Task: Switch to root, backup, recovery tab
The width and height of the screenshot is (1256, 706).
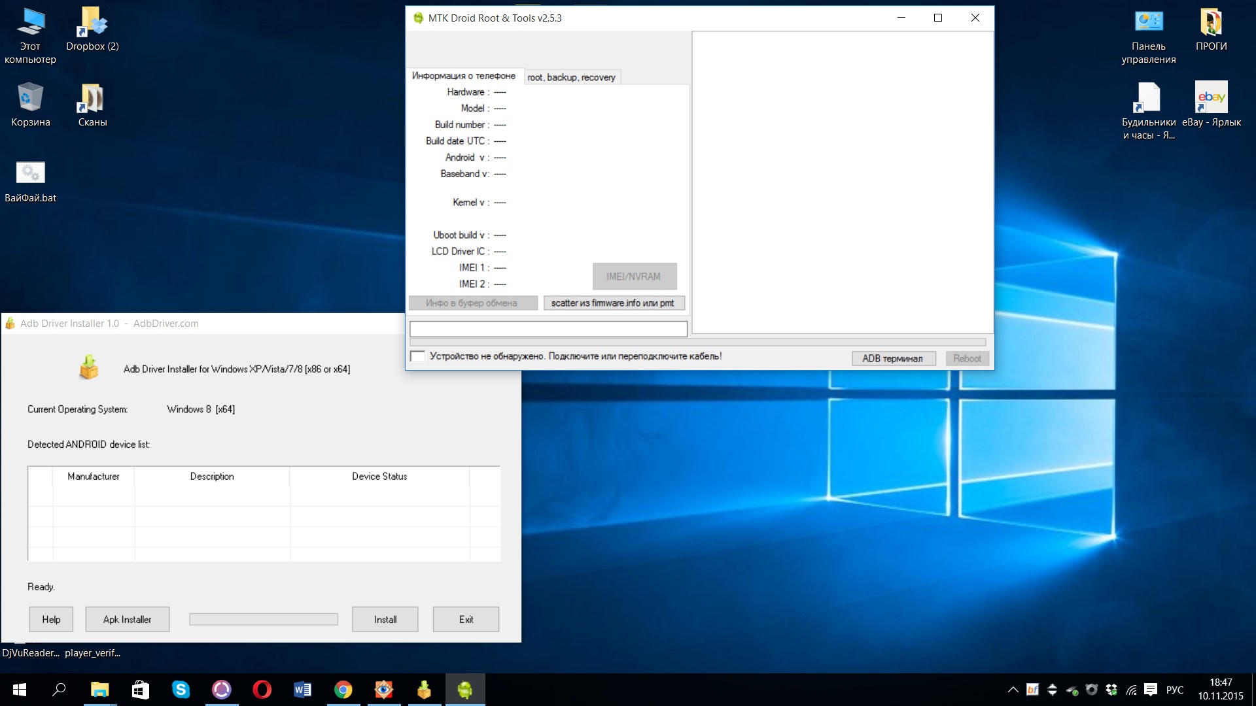Action: pyautogui.click(x=571, y=77)
